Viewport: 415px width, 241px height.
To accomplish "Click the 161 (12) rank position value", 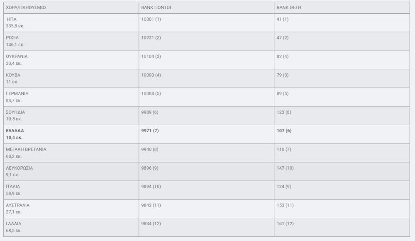I will (x=286, y=224).
